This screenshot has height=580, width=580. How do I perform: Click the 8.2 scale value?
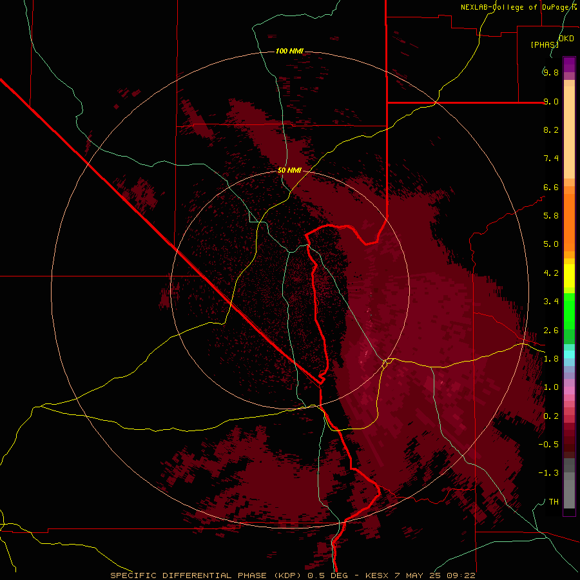point(550,130)
